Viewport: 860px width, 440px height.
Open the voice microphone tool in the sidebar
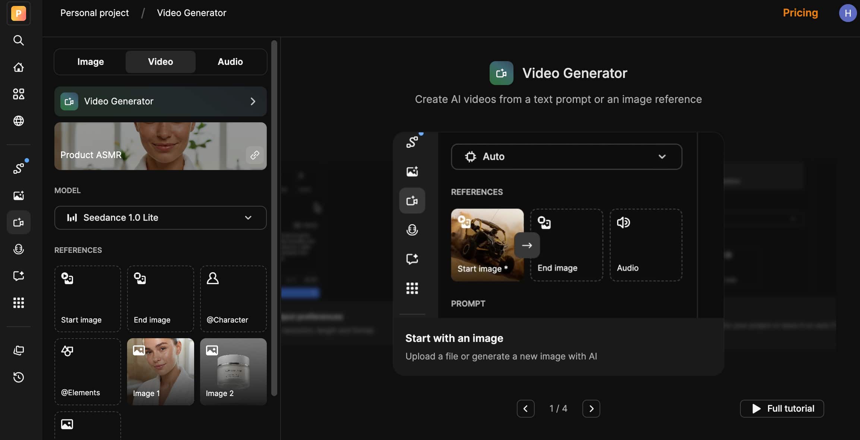pos(19,249)
